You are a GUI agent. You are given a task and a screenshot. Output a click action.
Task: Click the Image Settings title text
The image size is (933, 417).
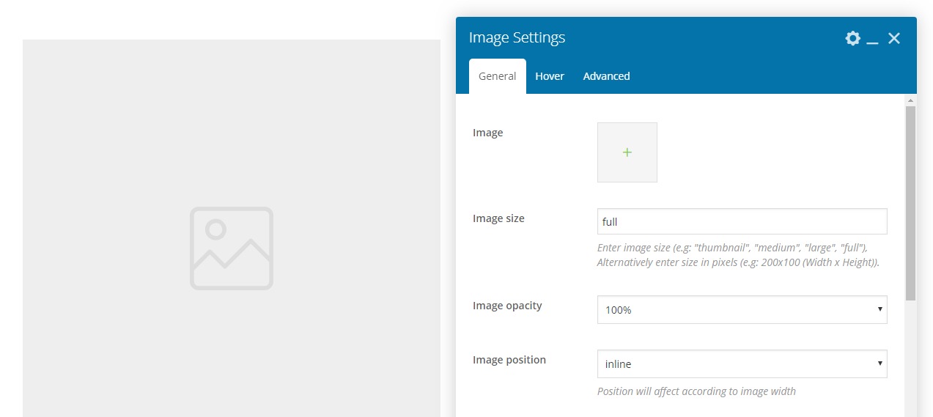click(x=517, y=38)
